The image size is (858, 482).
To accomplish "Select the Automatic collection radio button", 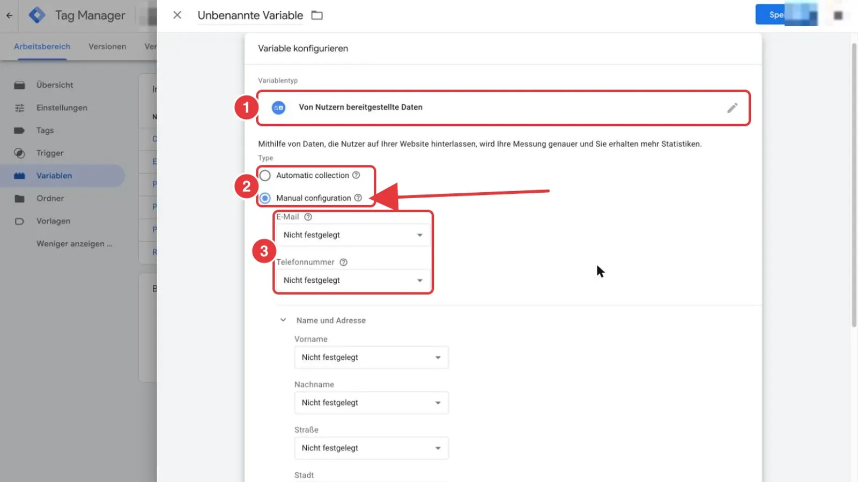I will pyautogui.click(x=265, y=175).
